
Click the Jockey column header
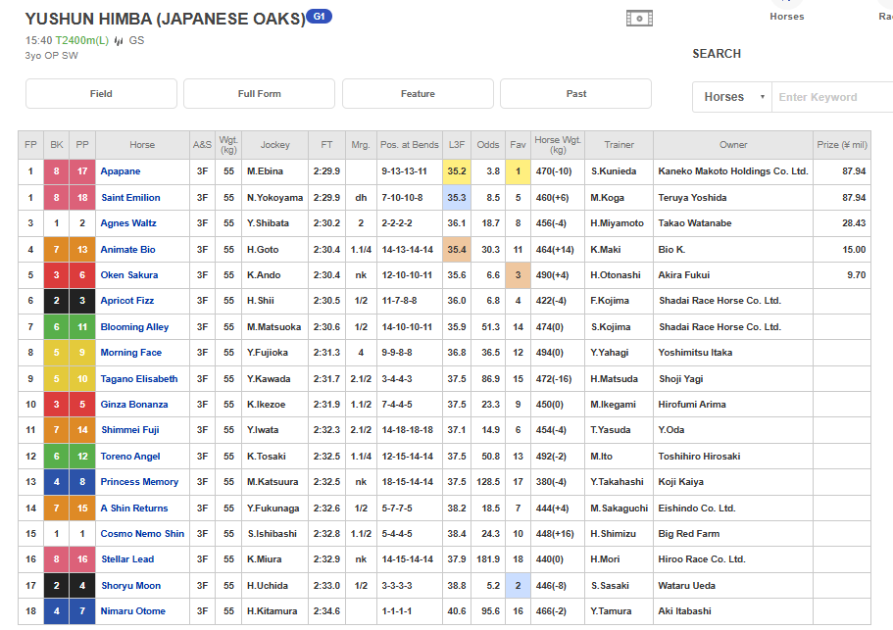[275, 145]
